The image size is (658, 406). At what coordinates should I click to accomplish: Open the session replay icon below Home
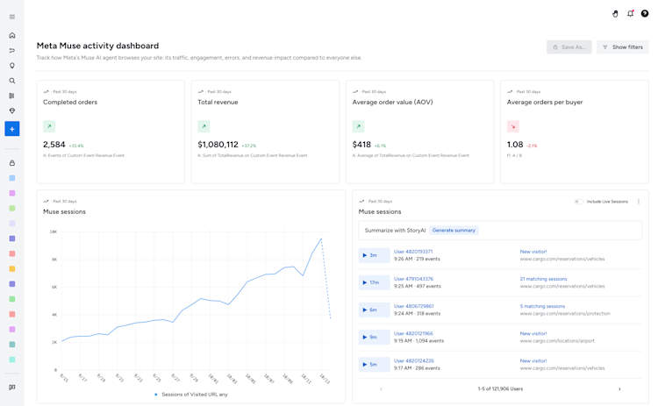tap(12, 50)
